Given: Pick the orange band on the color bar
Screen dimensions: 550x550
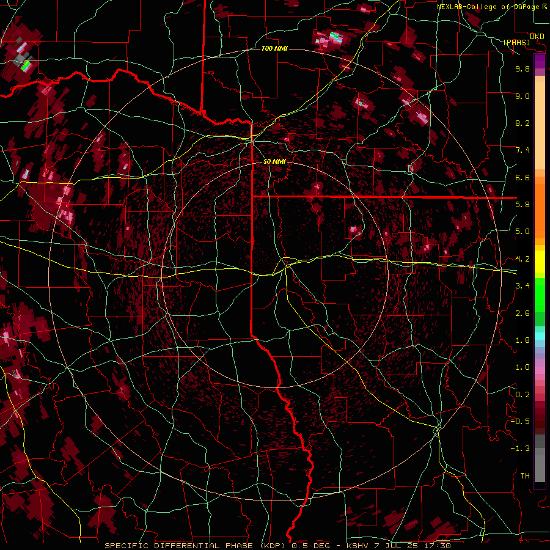Looking at the screenshot, I should 540,208.
